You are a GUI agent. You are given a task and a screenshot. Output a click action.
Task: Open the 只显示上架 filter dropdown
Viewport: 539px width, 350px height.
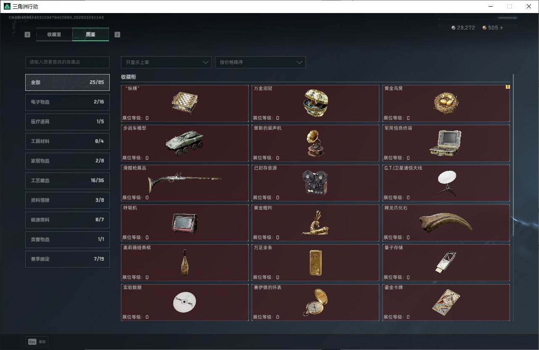[x=166, y=62]
